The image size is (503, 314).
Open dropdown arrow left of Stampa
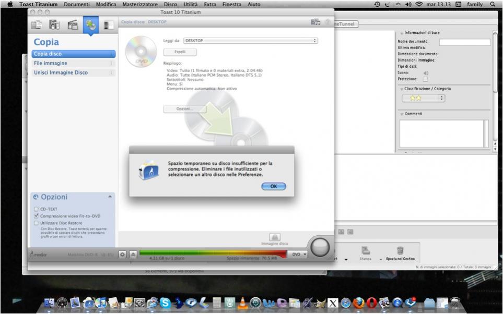click(x=346, y=259)
